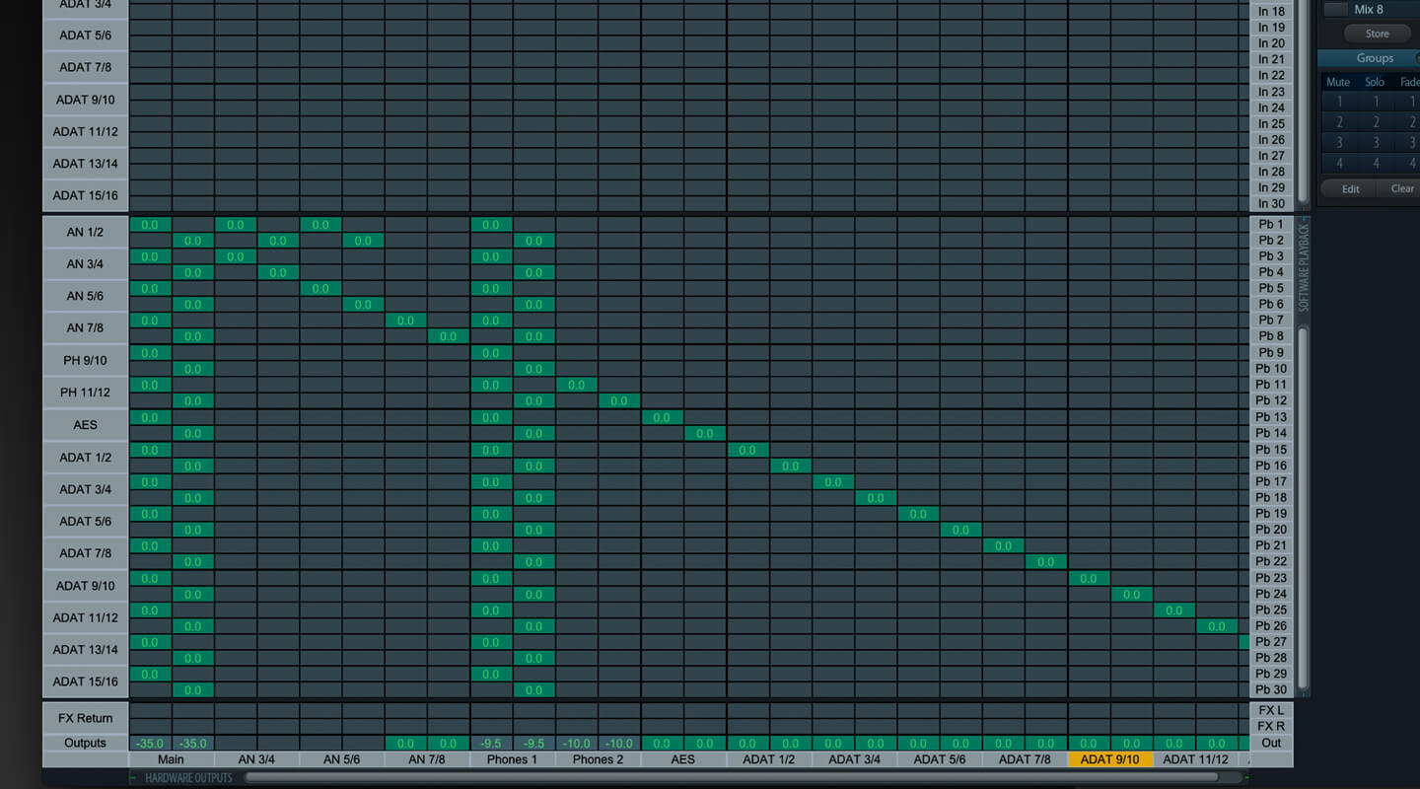Screen dimensions: 1420x789
Task: Enable Fade group 3
Action: click(1411, 142)
